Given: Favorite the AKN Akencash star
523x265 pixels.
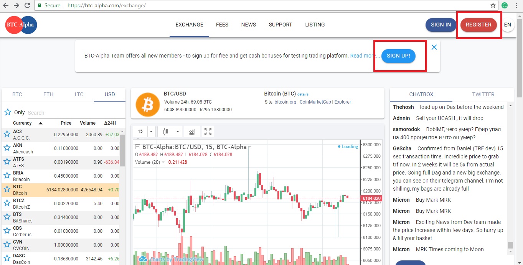Looking at the screenshot, I should pos(7,148).
